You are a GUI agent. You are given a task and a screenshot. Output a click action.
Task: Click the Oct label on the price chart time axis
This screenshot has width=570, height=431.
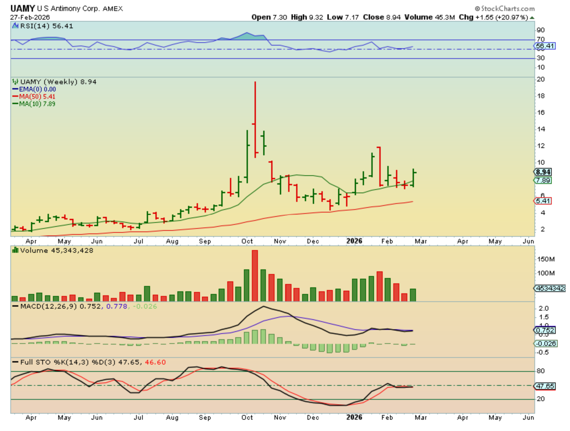click(x=247, y=241)
